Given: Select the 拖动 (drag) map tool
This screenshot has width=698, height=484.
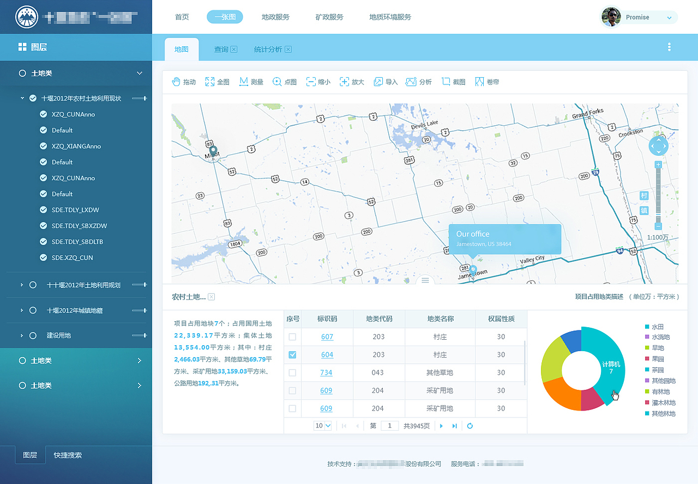Looking at the screenshot, I should [185, 82].
